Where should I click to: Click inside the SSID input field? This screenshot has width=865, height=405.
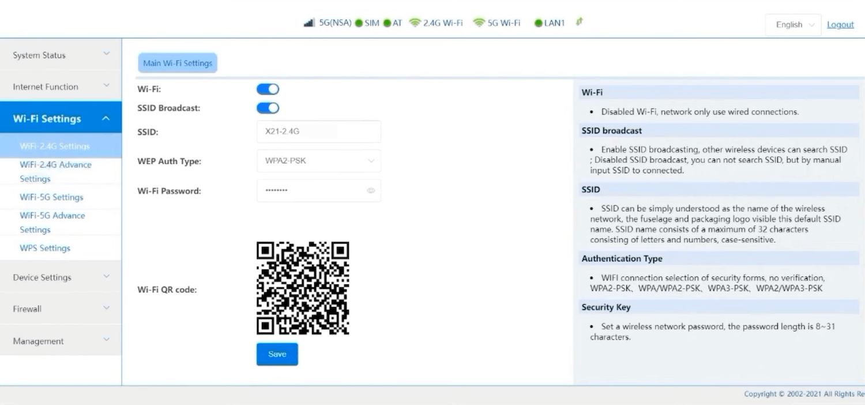318,131
